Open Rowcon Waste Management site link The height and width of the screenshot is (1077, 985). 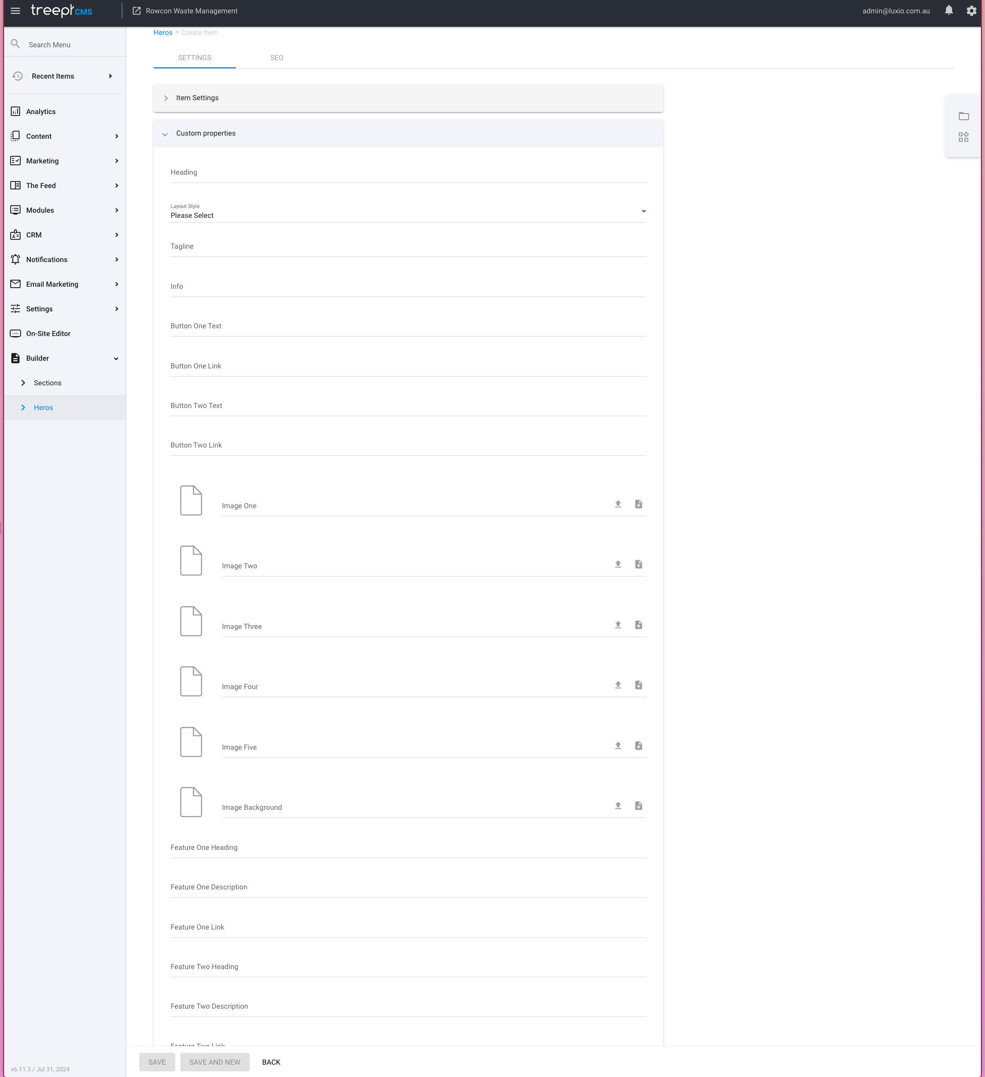coord(192,11)
